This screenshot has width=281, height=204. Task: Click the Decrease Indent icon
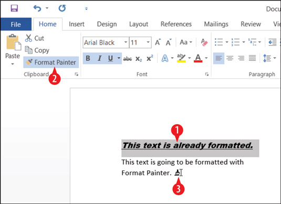[273, 42]
